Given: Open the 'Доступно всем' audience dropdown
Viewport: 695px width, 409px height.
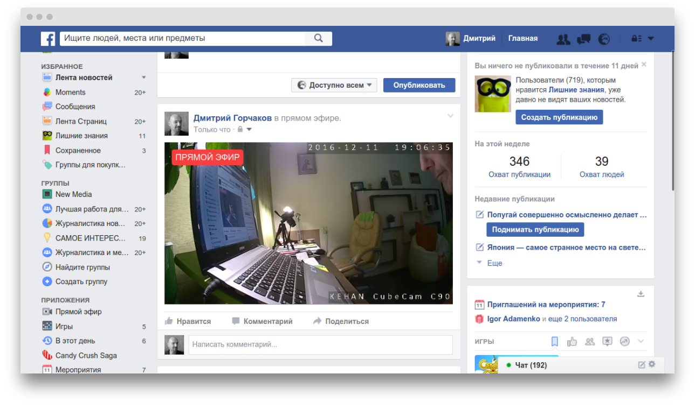Looking at the screenshot, I should (x=334, y=85).
